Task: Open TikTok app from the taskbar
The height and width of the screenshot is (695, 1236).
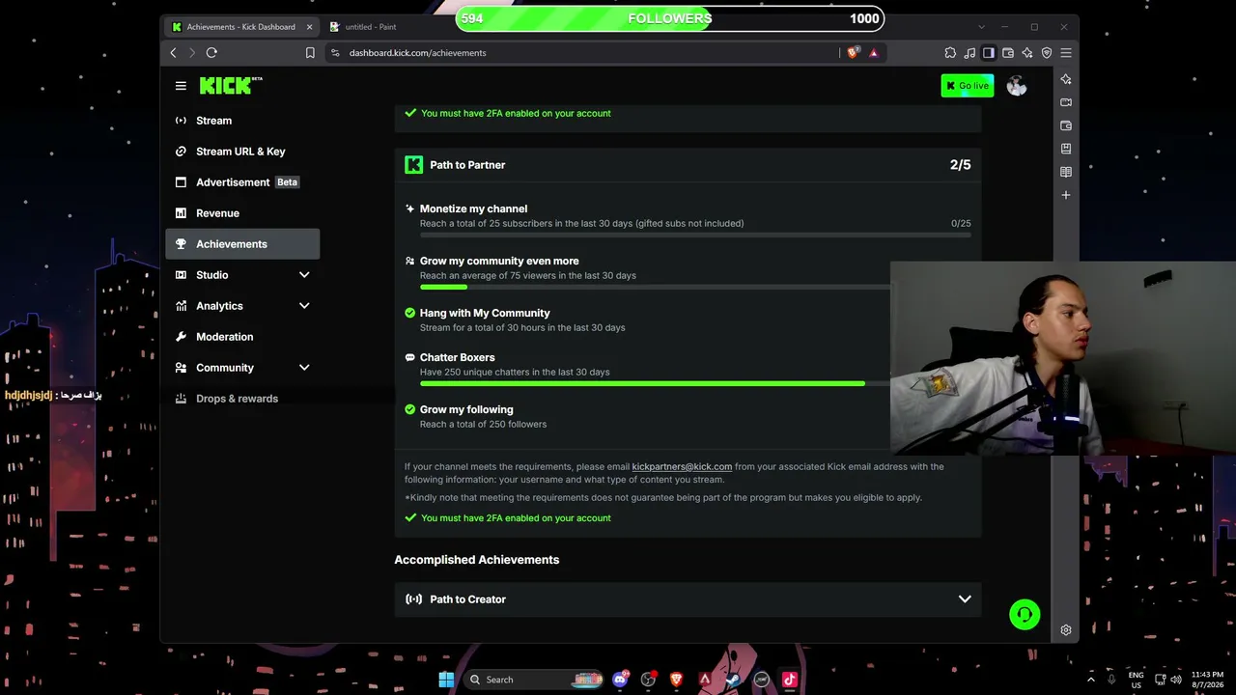Action: (x=789, y=680)
